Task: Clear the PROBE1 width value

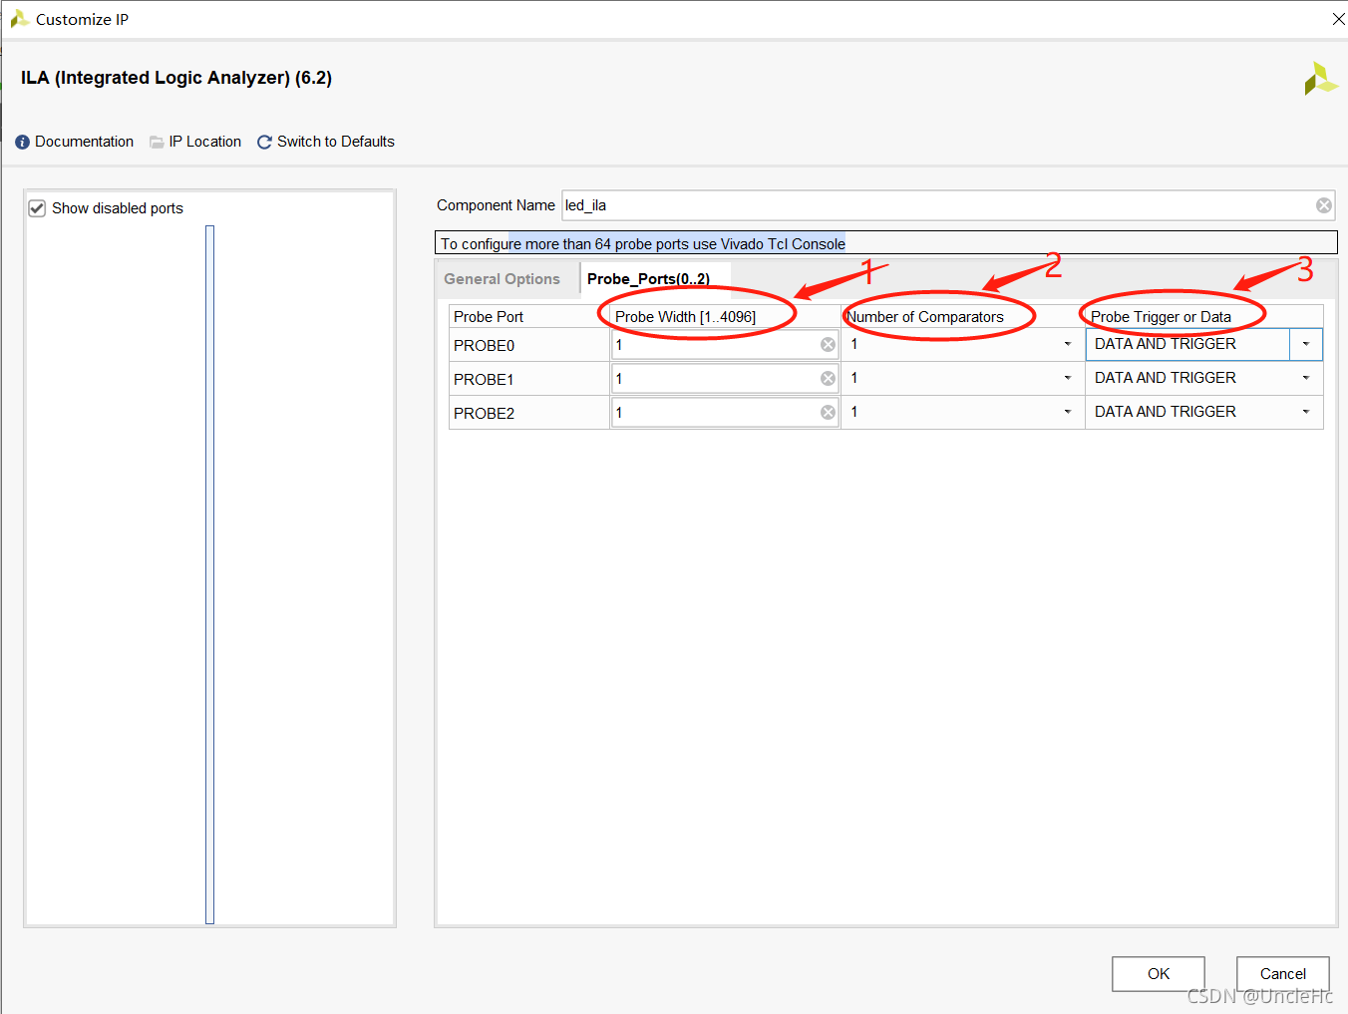Action: [828, 379]
